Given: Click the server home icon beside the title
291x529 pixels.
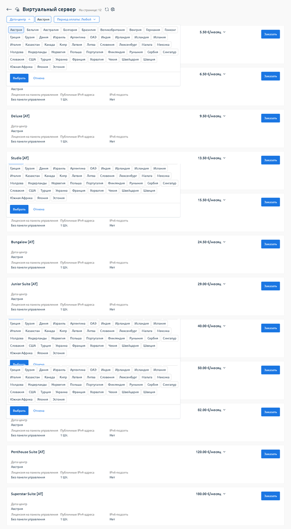Looking at the screenshot, I should click(17, 10).
